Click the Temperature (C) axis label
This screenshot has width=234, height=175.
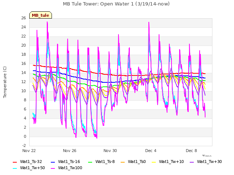point(5,82)
